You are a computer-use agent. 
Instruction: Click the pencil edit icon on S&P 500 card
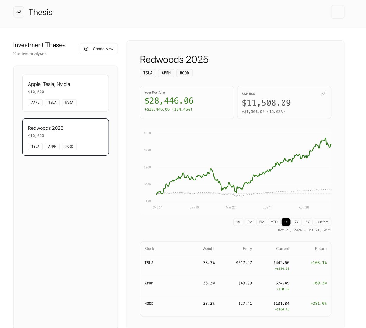pyautogui.click(x=323, y=94)
